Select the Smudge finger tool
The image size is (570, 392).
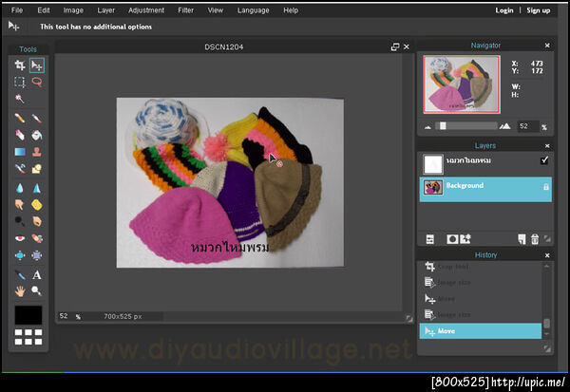click(x=20, y=205)
